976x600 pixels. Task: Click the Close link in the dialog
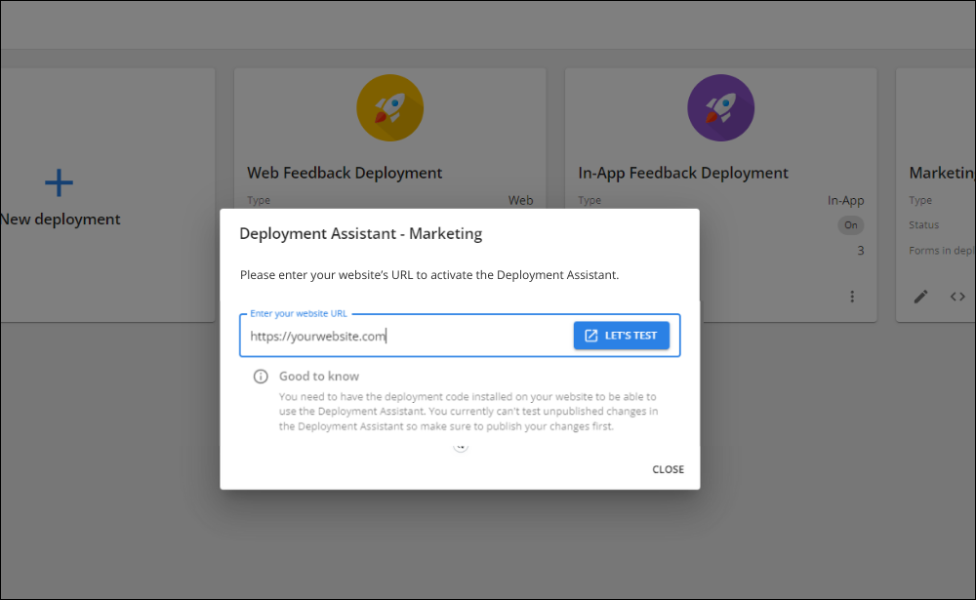coord(668,469)
